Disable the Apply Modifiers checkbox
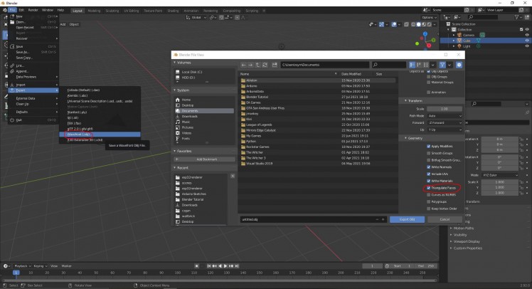532x289 pixels. point(428,146)
